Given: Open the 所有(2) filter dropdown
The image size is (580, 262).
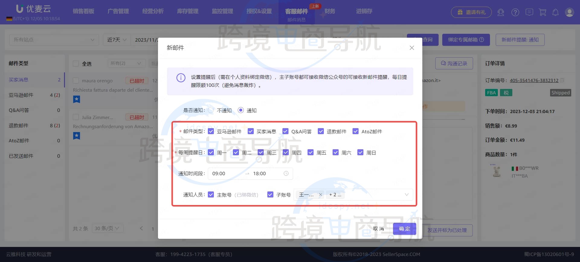Looking at the screenshot, I should (x=126, y=63).
